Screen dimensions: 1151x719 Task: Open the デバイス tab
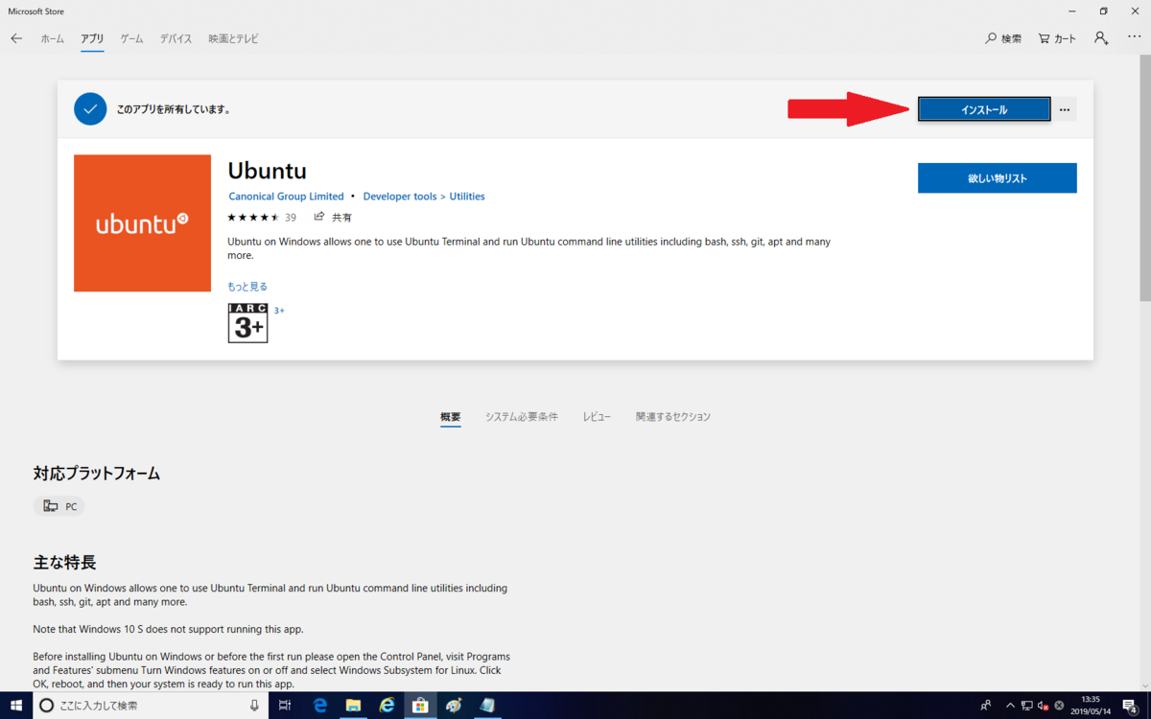point(176,38)
